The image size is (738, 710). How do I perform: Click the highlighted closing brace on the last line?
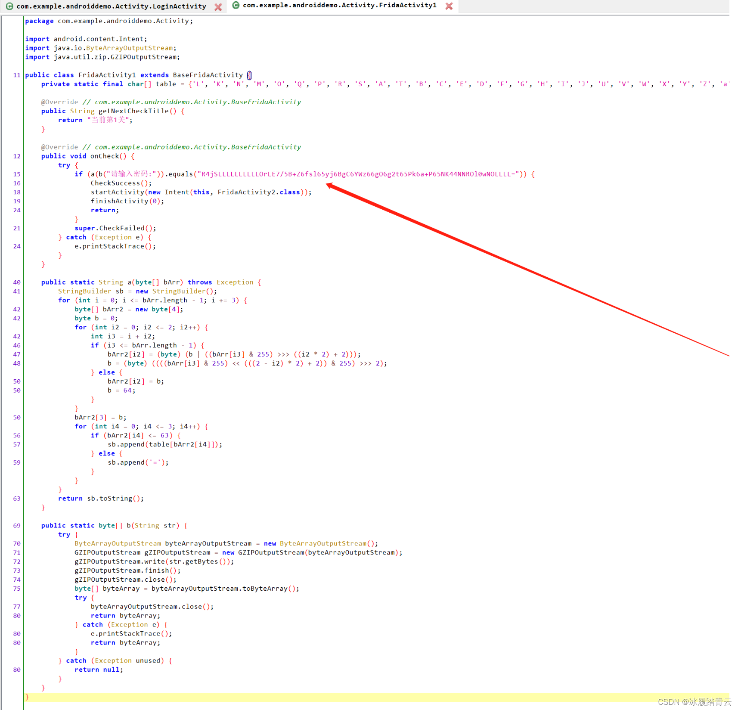click(27, 697)
